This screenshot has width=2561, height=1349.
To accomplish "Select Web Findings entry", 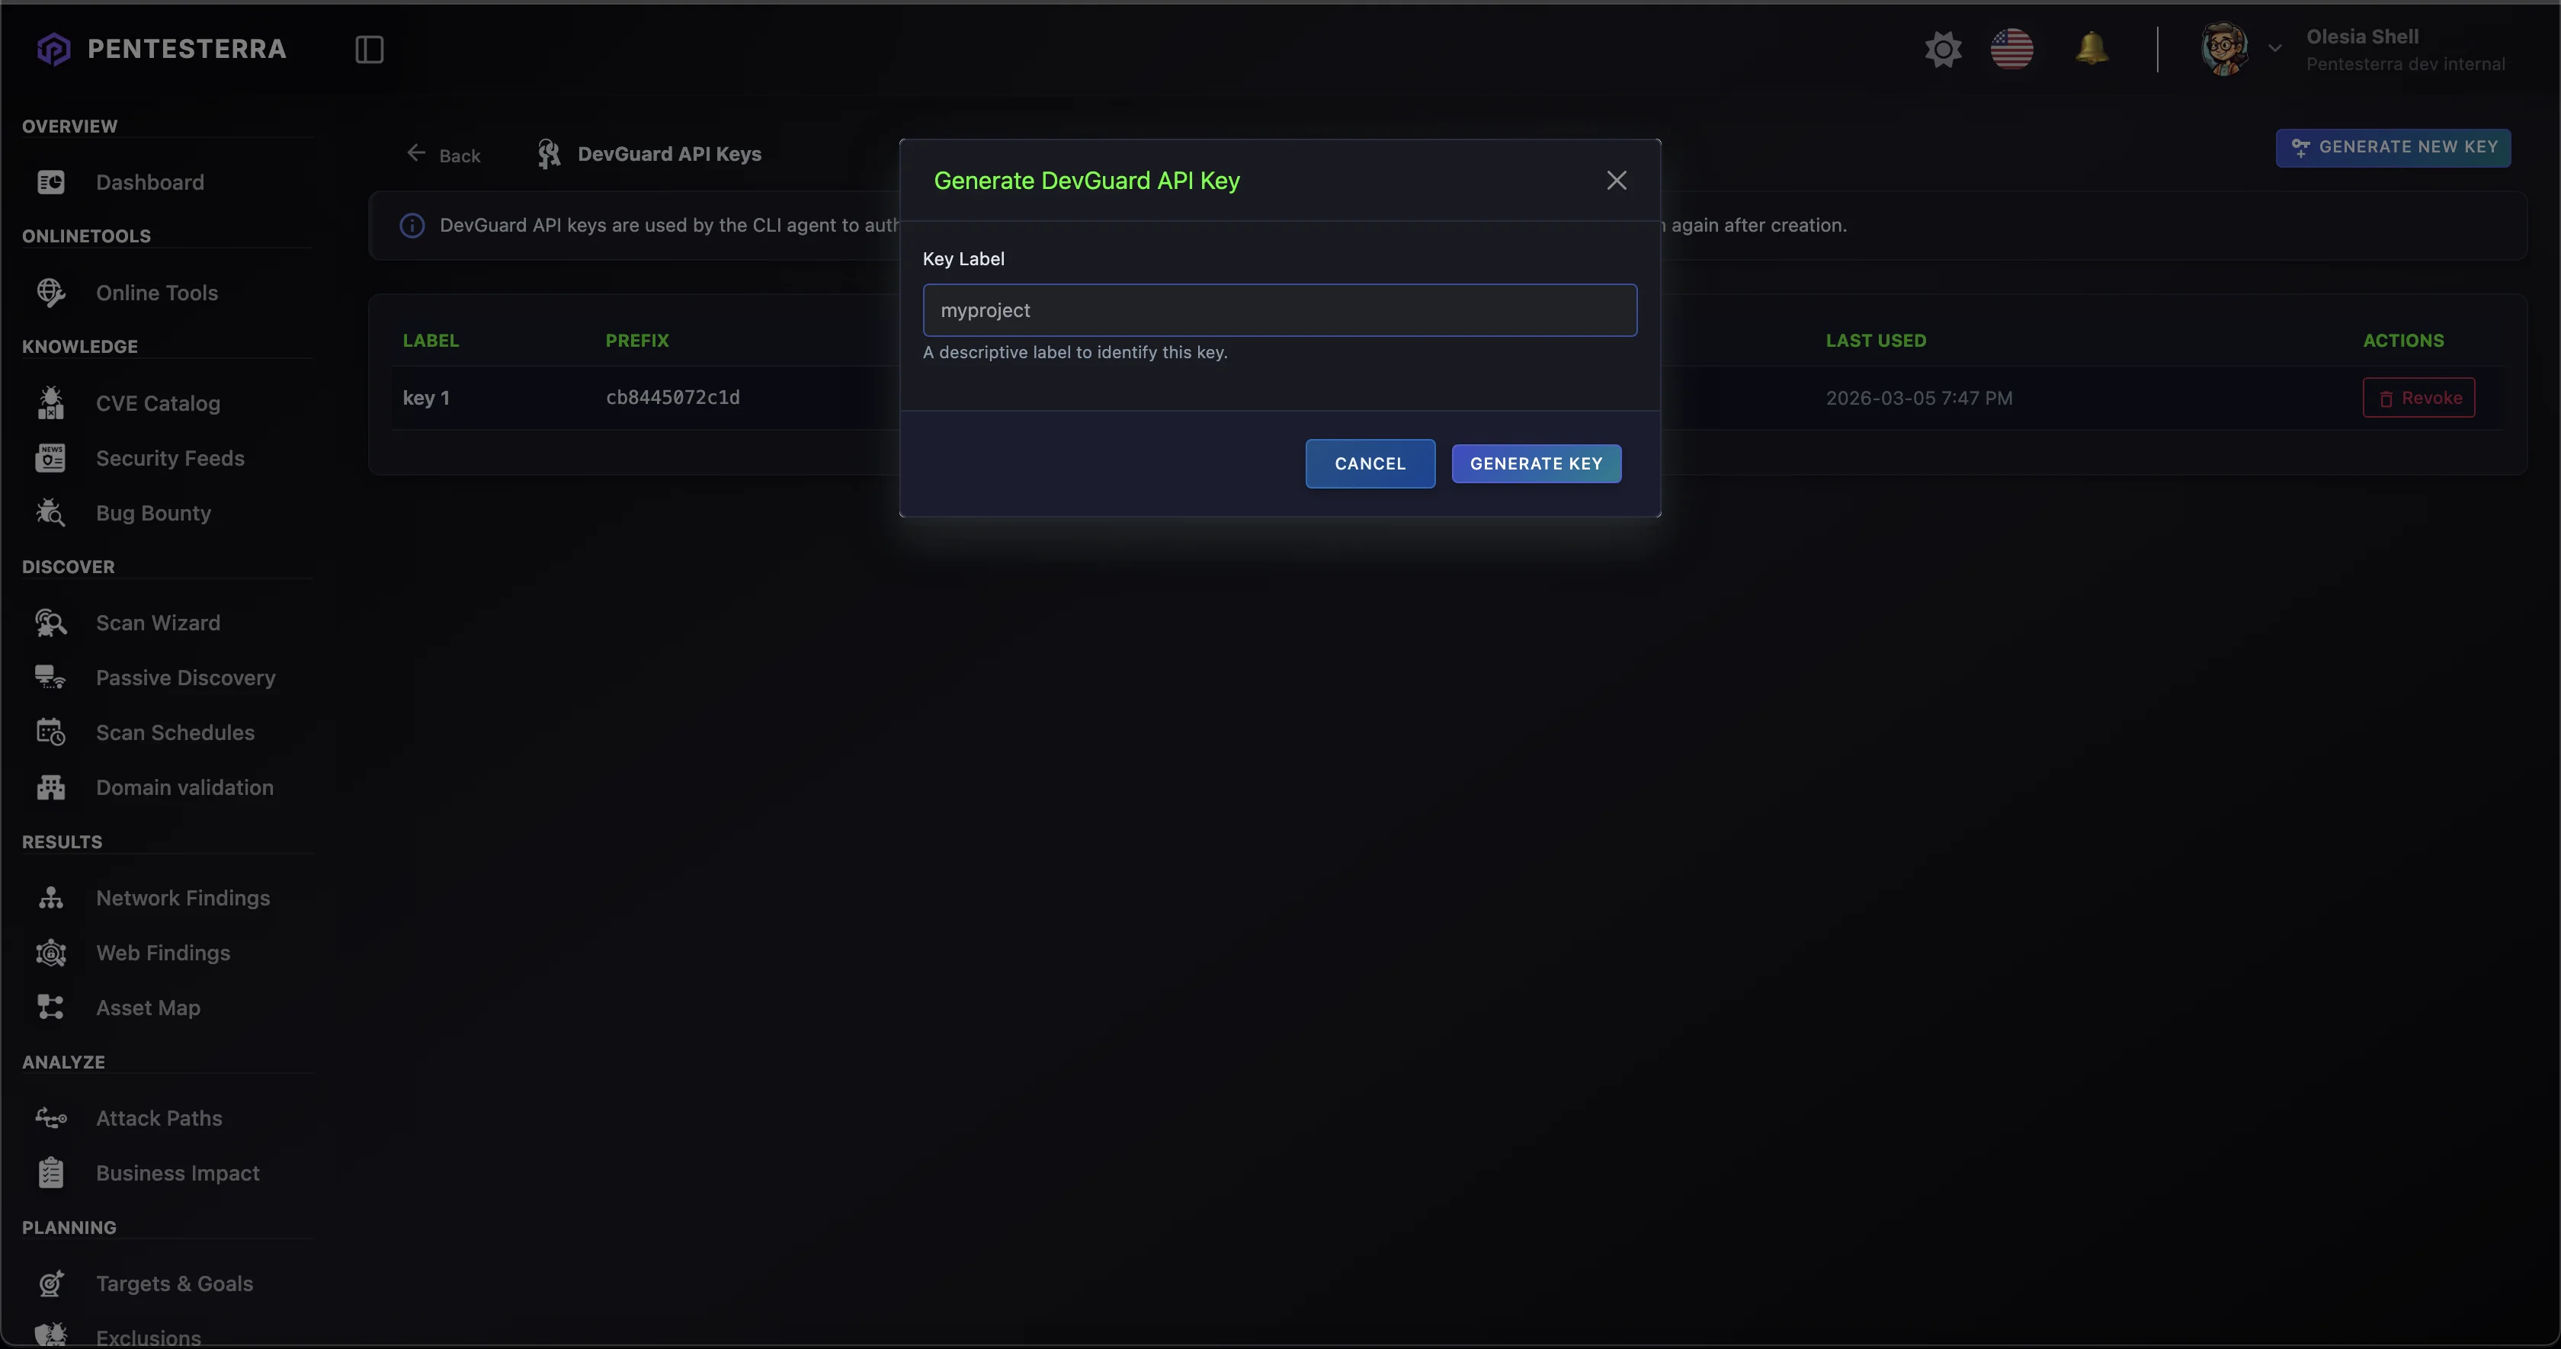I will click(x=163, y=953).
